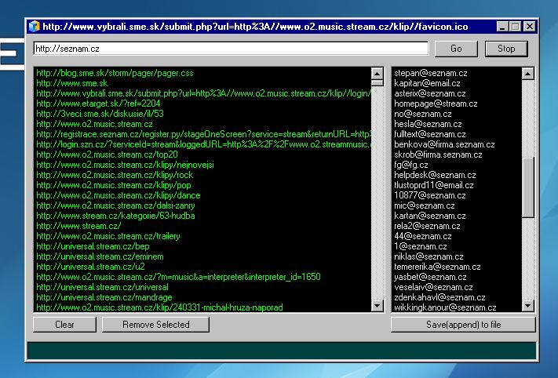
Task: Select the o2.music.stream.cz/top20 URL
Action: [x=107, y=154]
